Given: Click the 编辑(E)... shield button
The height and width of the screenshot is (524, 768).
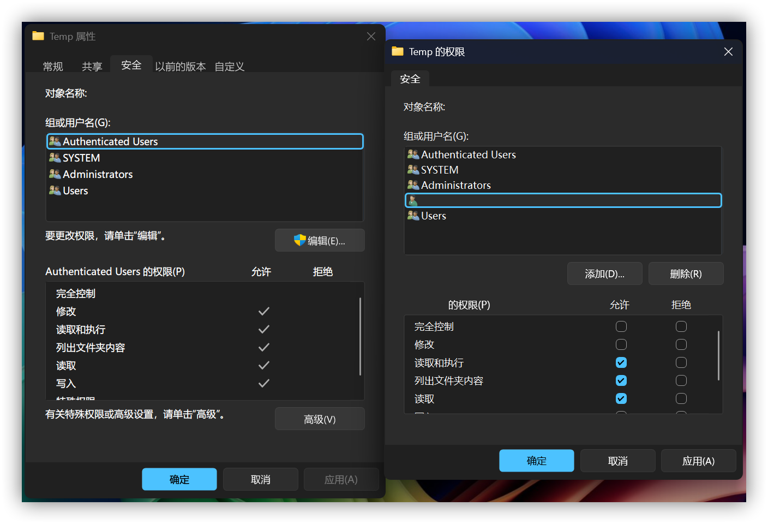Looking at the screenshot, I should 320,240.
